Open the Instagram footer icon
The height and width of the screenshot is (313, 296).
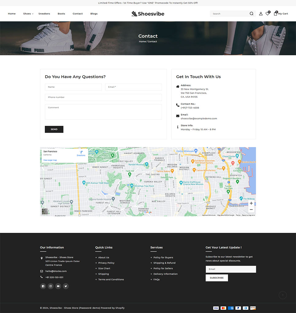click(x=51, y=286)
